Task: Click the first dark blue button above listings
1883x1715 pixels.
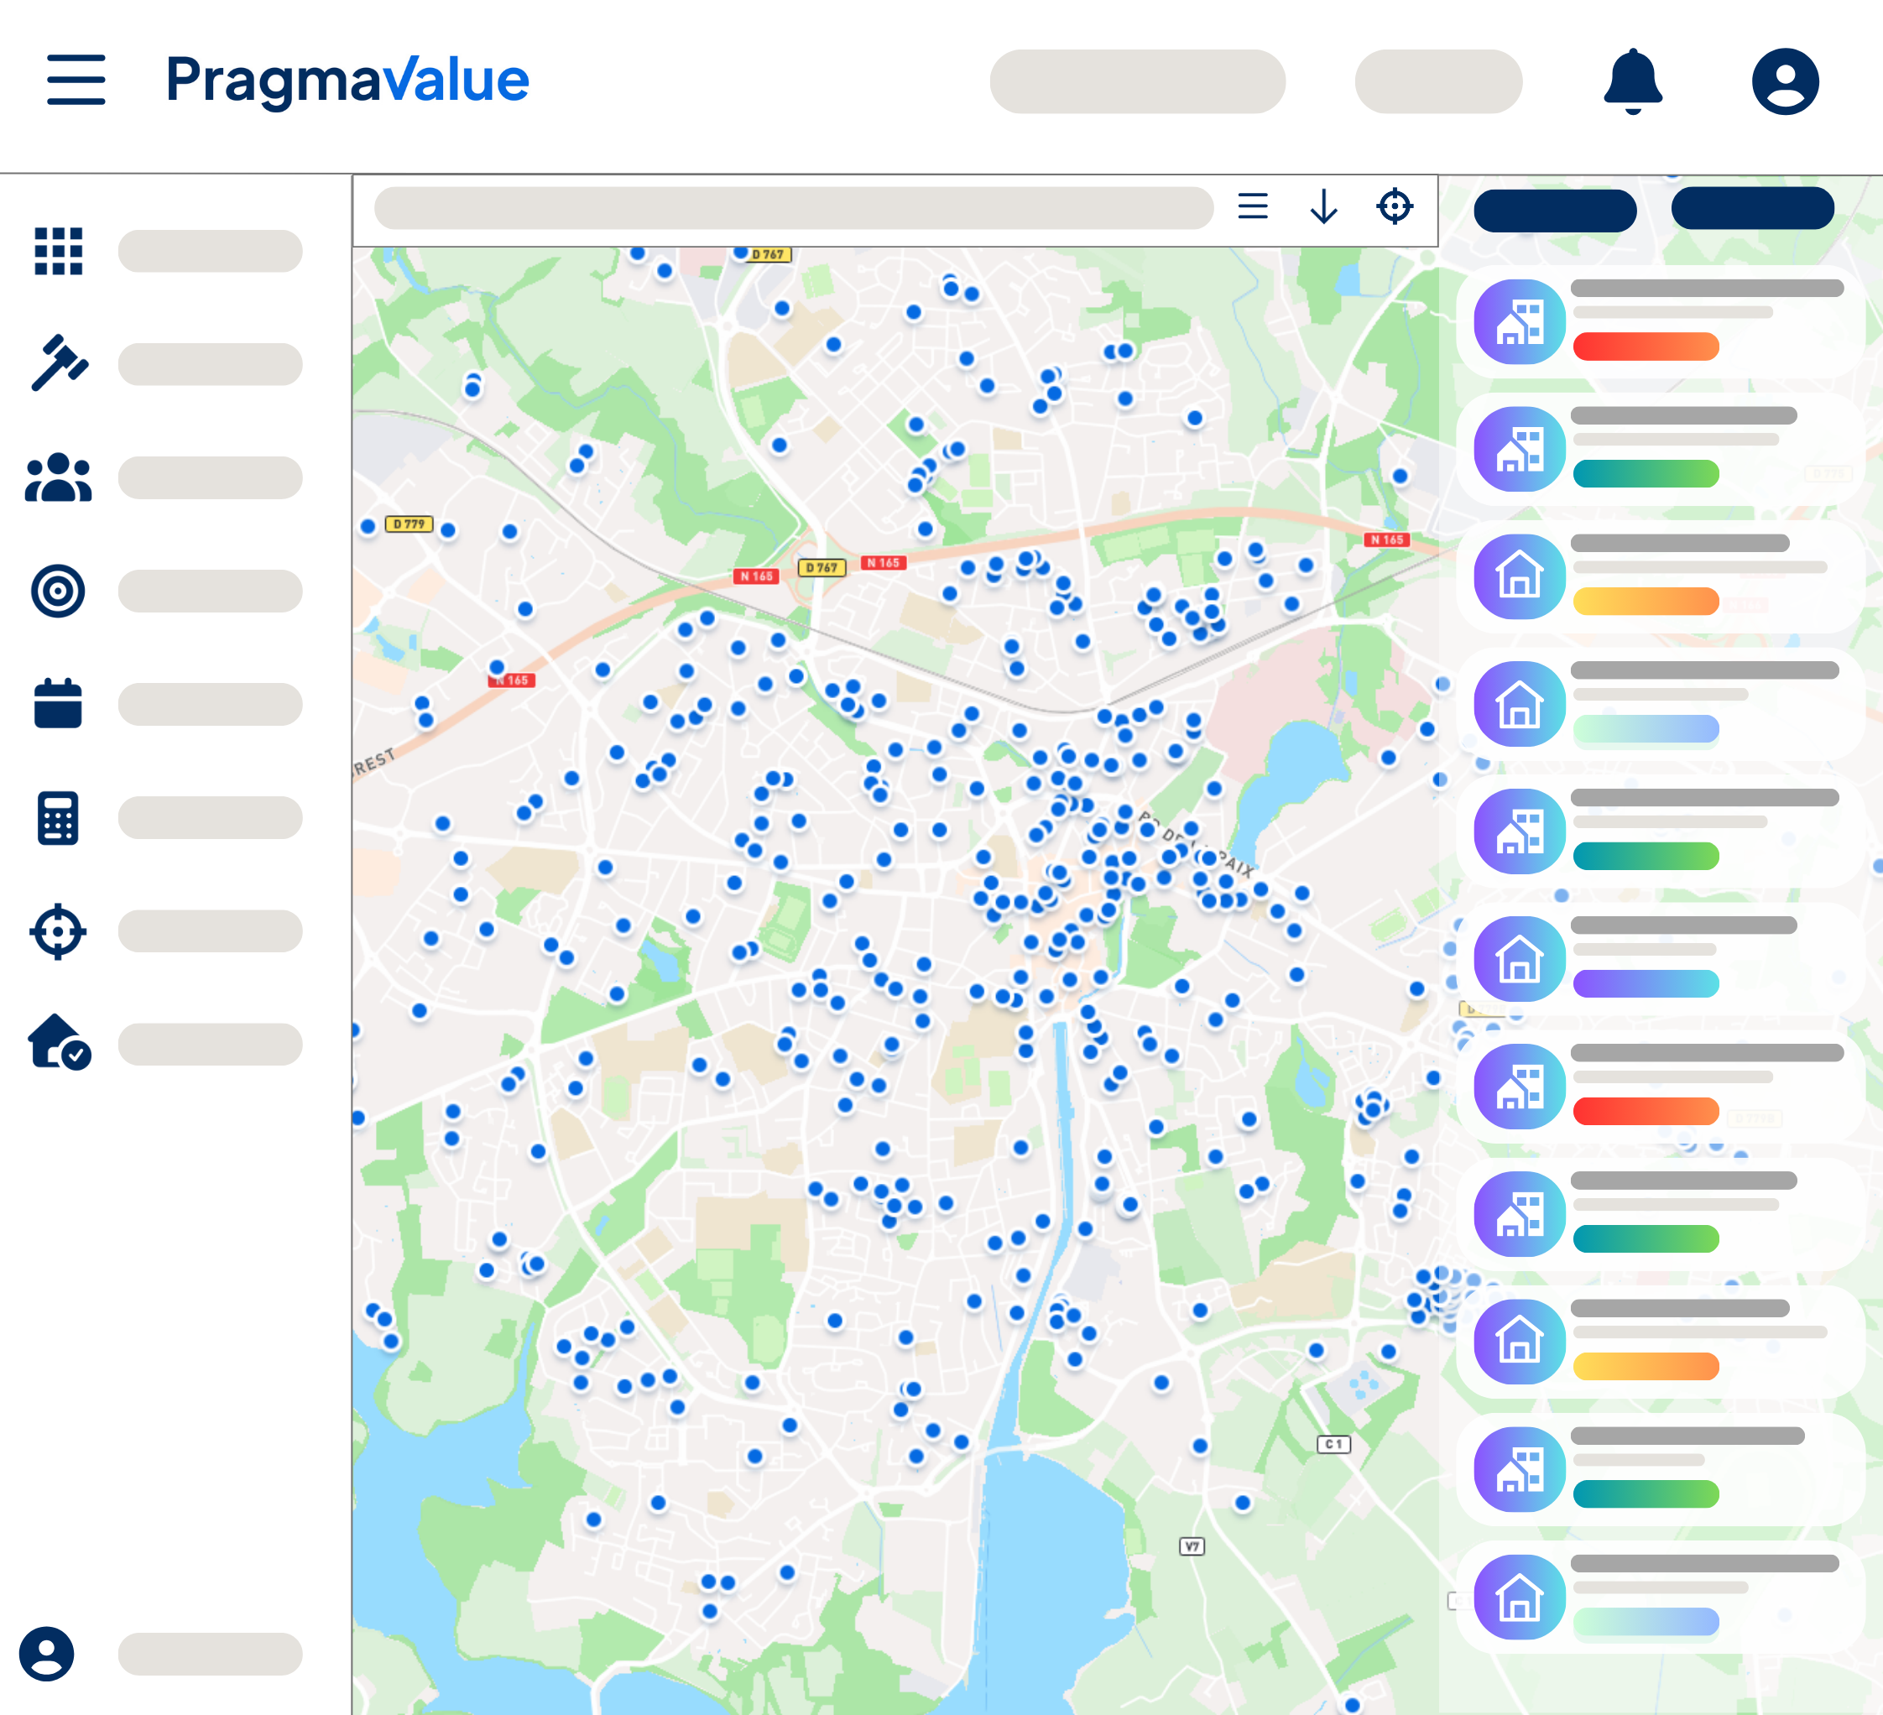Action: [1554, 210]
